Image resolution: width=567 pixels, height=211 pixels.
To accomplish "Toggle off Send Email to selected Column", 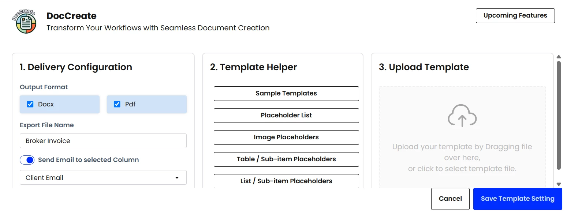I will [x=27, y=160].
